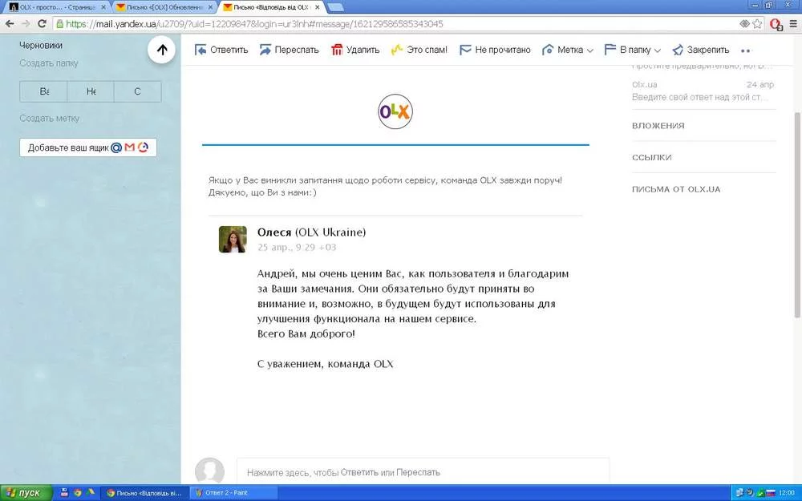The image size is (802, 501).
Task: Click the Ответить (Reply) arrow icon
Action: (x=200, y=50)
